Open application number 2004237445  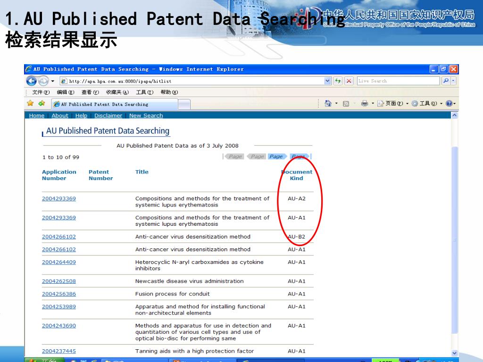click(x=59, y=351)
